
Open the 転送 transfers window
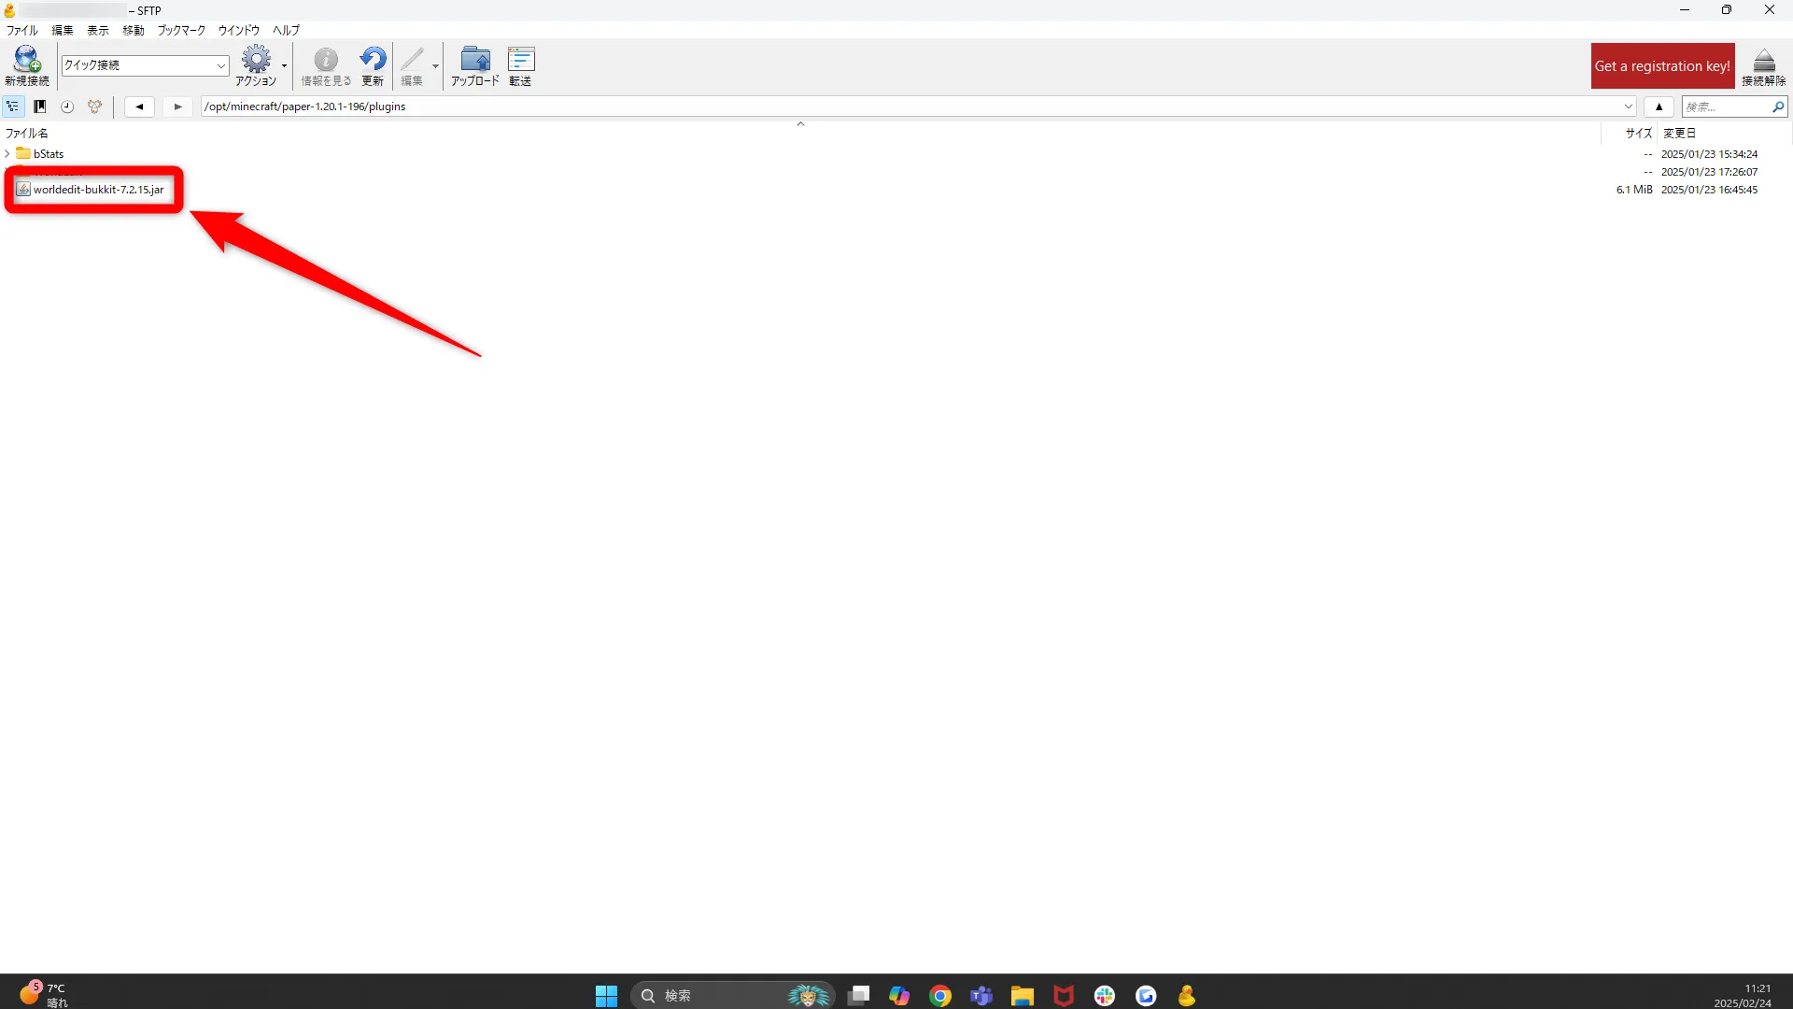point(520,65)
